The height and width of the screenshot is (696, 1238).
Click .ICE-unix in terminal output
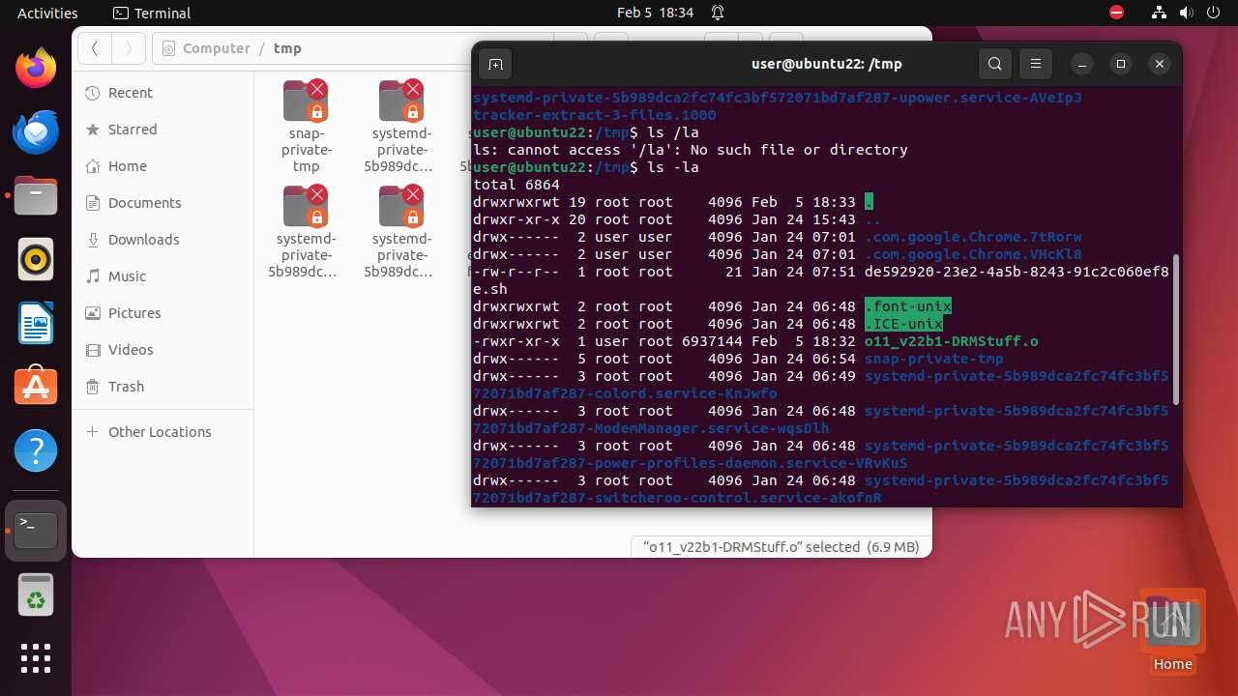point(903,324)
